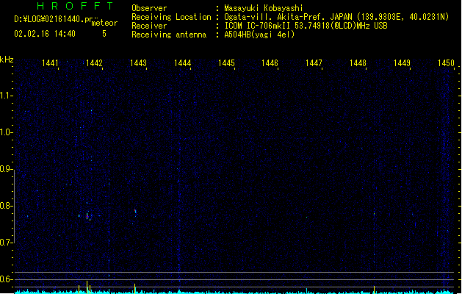This screenshot has height=294, width=462.
Task: Click the 1450 time axis marker
Action: pos(446,63)
